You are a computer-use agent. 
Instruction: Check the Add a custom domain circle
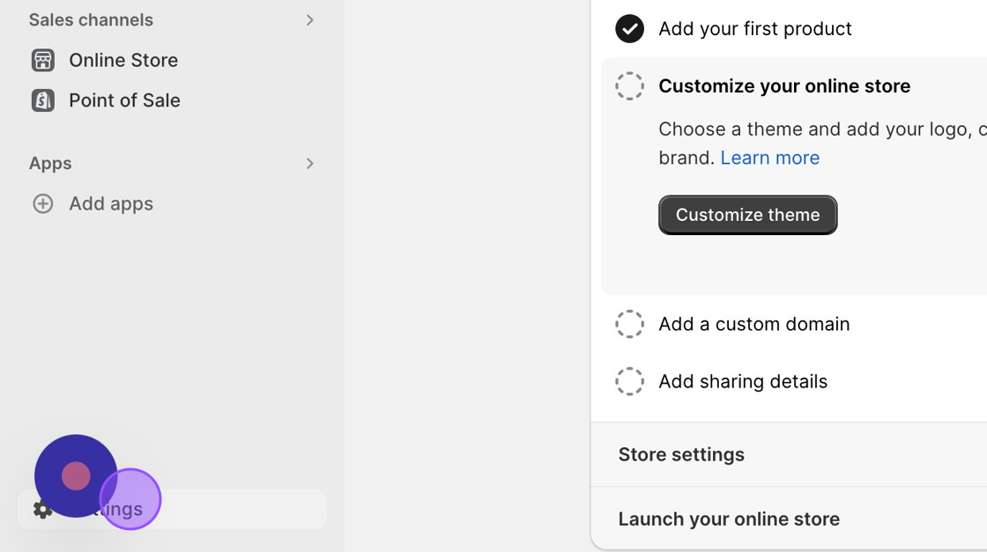629,324
